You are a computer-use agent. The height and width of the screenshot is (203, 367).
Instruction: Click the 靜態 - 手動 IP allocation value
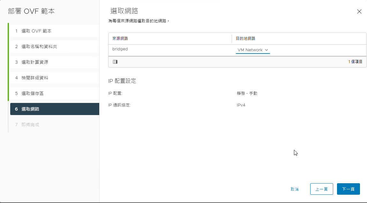247,93
